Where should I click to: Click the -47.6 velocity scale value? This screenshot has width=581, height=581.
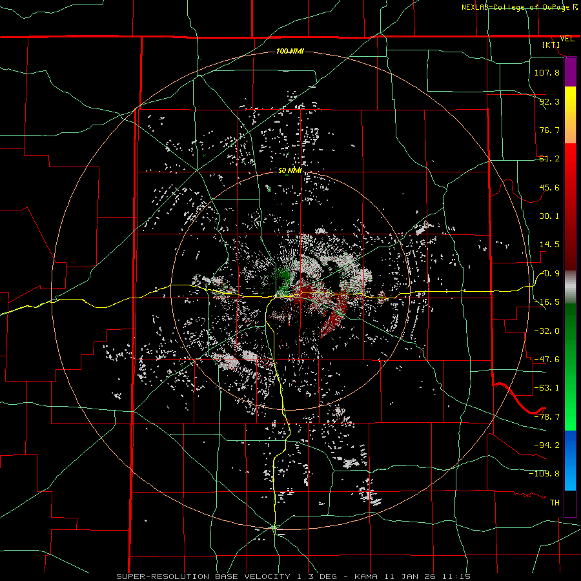[547, 360]
